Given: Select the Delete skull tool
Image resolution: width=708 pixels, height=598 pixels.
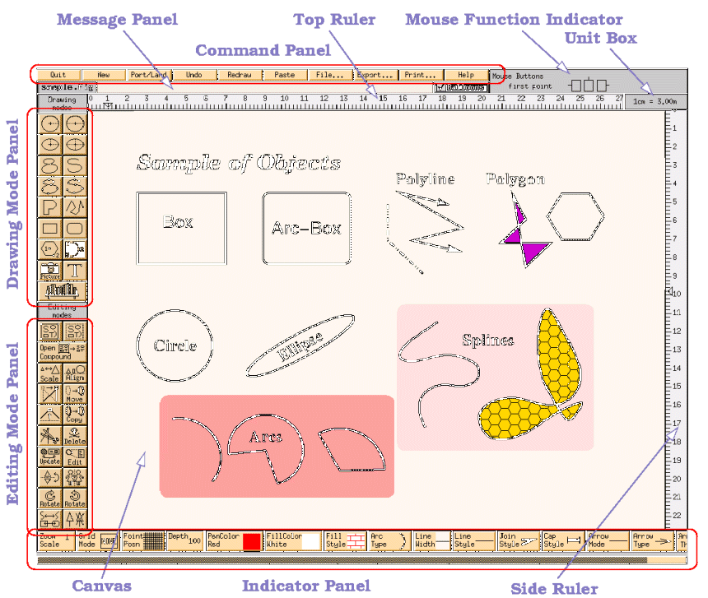Looking at the screenshot, I should click(x=75, y=434).
